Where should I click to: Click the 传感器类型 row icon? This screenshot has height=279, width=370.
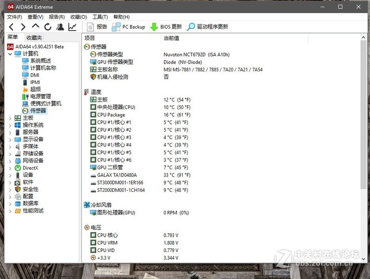93,54
